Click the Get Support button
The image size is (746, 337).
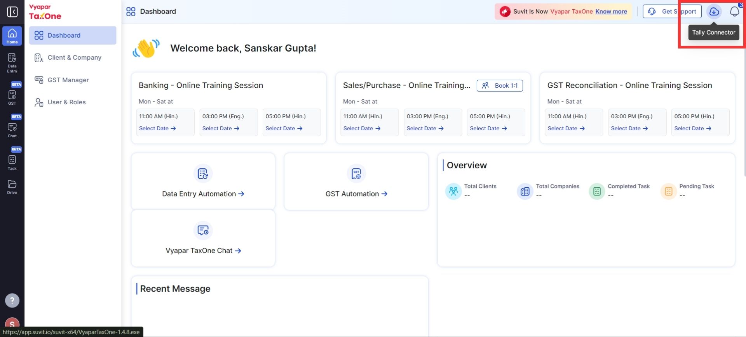pyautogui.click(x=672, y=12)
